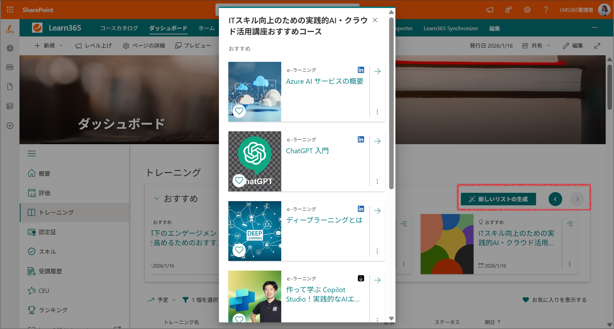Screen dimensions: 614x329
Task: Open ディープラーニングとは course link
Action: [324, 220]
